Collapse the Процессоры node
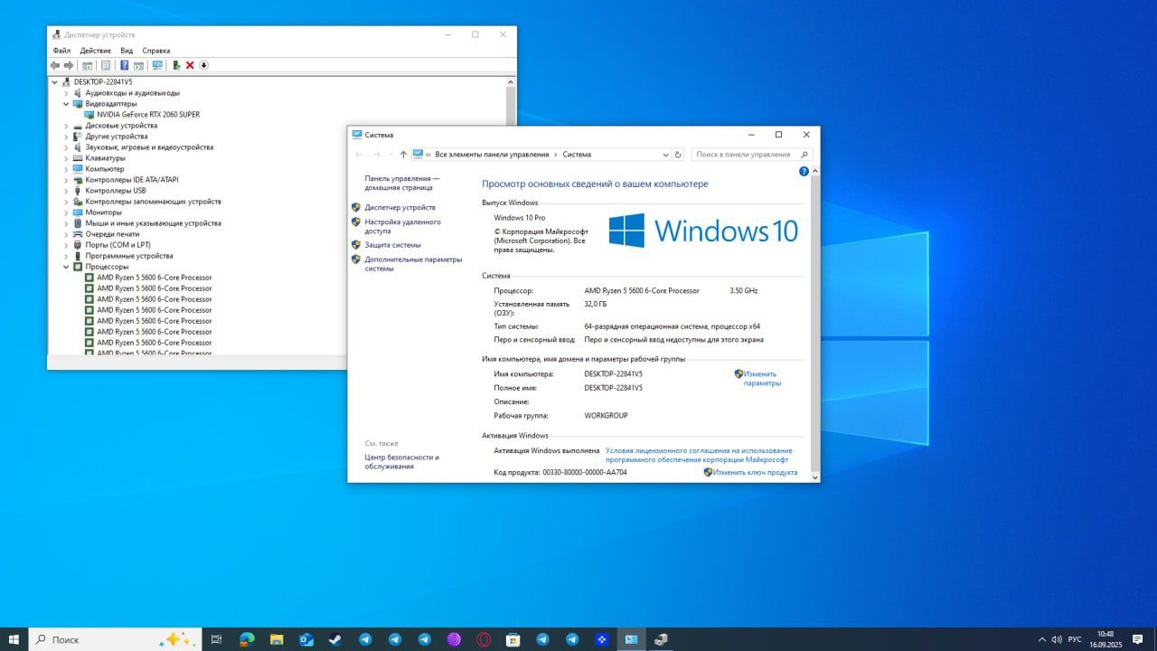 (66, 267)
